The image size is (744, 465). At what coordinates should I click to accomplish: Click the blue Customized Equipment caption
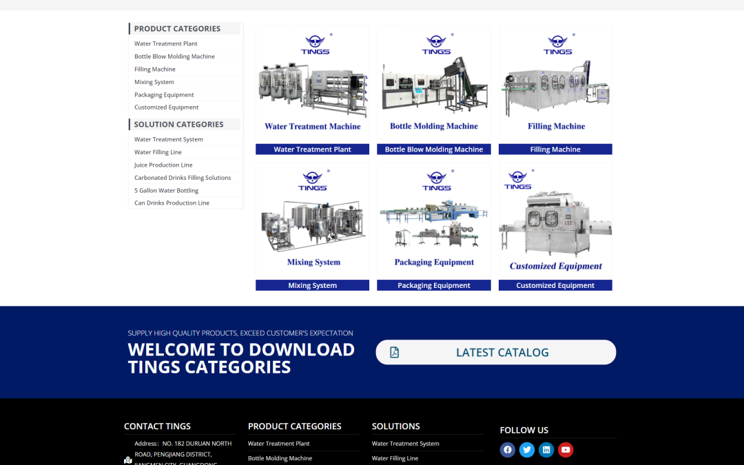click(555, 285)
